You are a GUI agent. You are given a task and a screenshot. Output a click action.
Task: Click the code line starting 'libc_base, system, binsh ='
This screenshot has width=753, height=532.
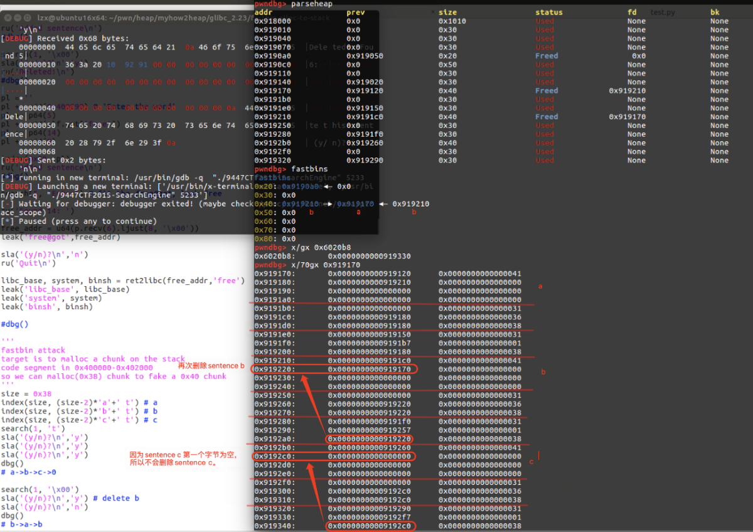click(x=122, y=280)
